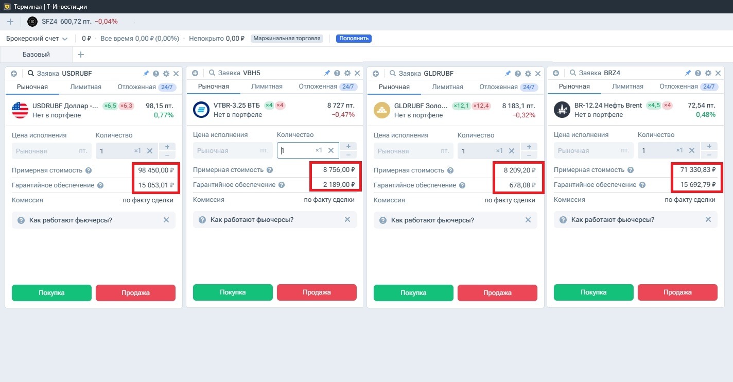The height and width of the screenshot is (382, 733).
Task: Switch to Лимитная tab in USDRUBF panel
Action: pos(86,87)
